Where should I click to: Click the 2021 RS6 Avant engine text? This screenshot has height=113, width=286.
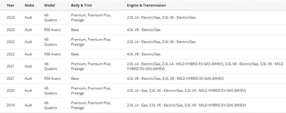175,79
